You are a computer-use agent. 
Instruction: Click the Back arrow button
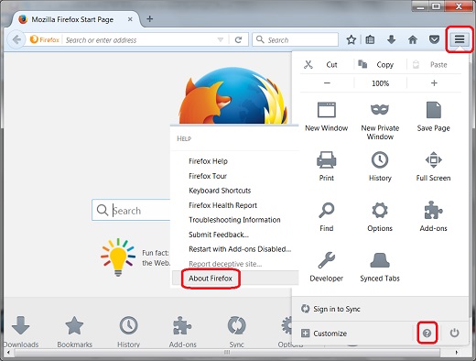(16, 39)
